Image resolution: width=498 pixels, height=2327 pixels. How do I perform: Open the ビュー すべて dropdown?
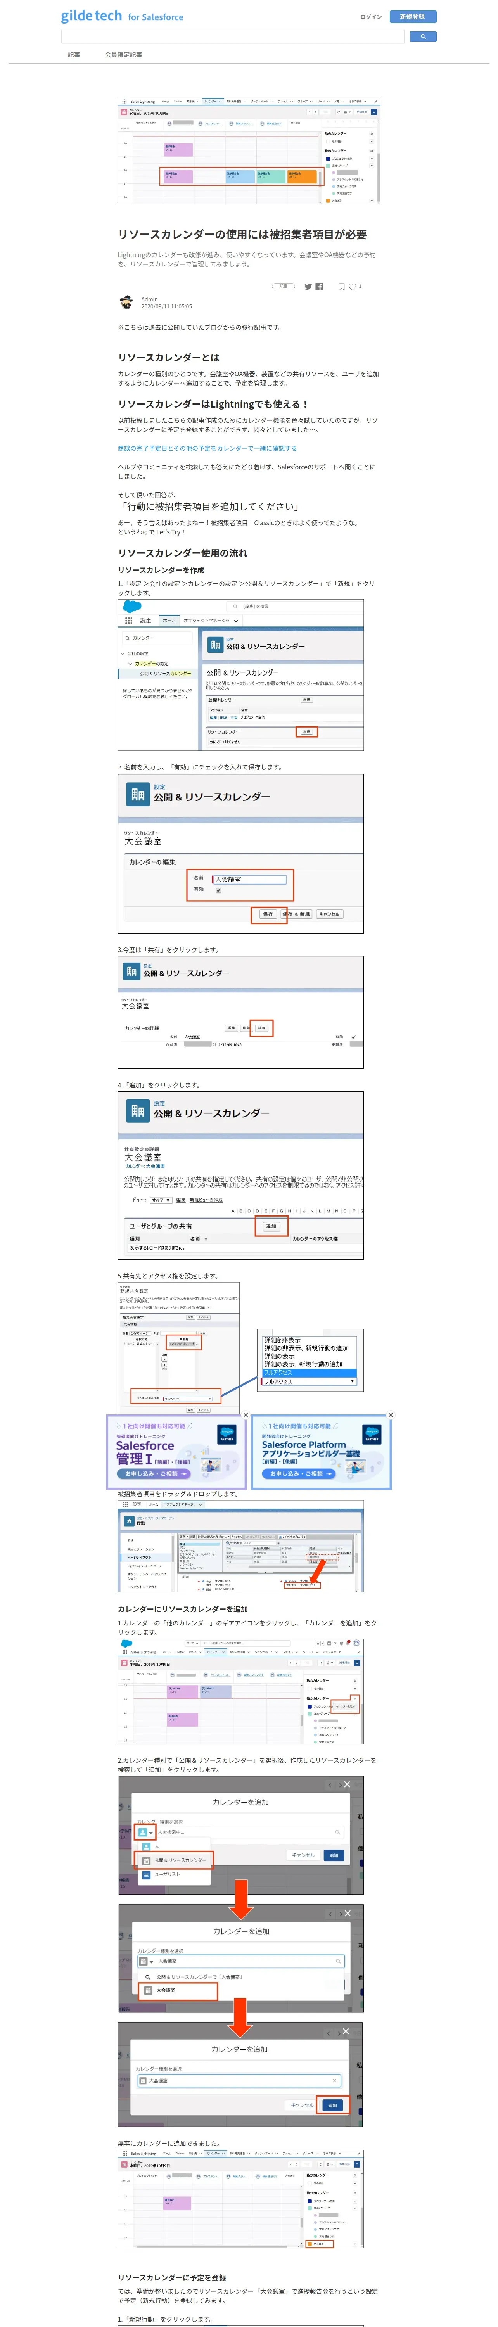(161, 1200)
